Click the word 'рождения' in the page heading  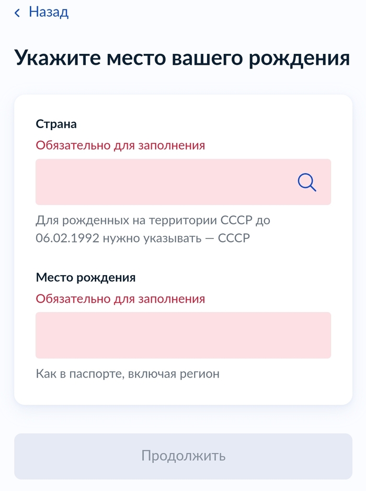click(x=300, y=58)
